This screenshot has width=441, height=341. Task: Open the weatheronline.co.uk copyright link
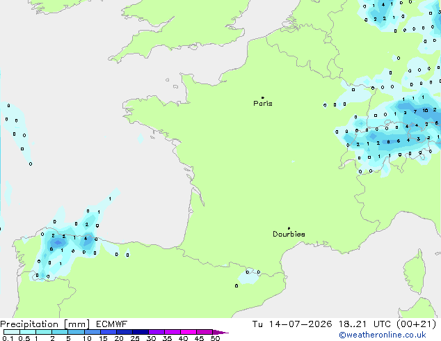[x=383, y=335]
